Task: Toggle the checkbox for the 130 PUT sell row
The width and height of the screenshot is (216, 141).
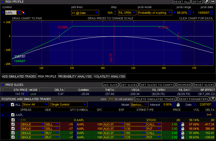Action: click(x=13, y=129)
